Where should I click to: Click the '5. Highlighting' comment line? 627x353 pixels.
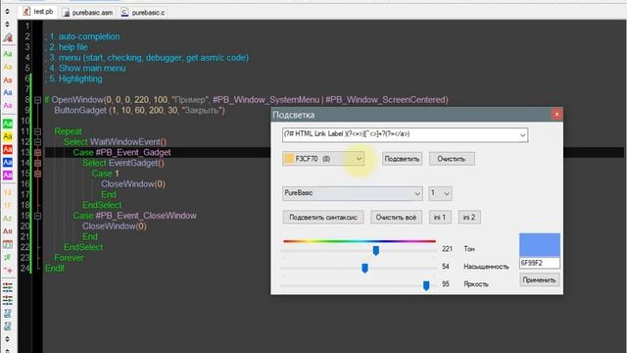tap(73, 78)
